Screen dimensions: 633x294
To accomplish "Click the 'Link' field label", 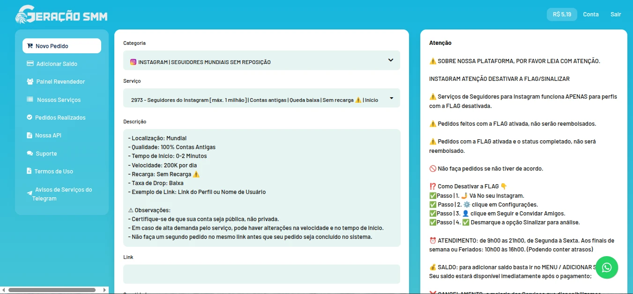I will pos(128,258).
